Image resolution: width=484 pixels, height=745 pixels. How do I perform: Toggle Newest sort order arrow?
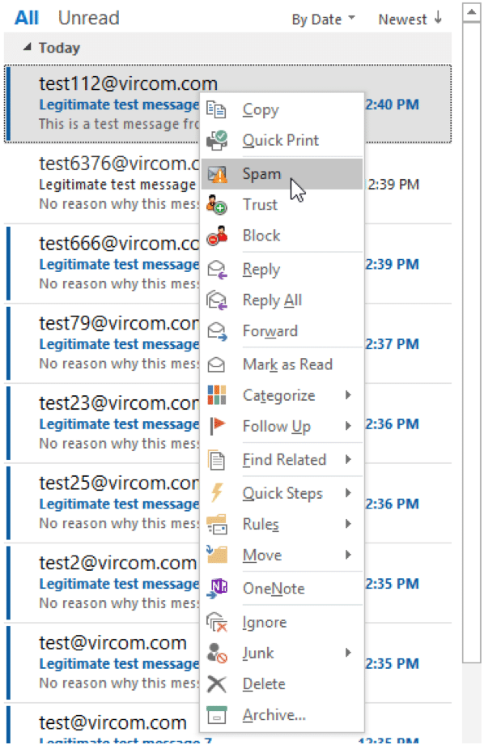click(438, 19)
